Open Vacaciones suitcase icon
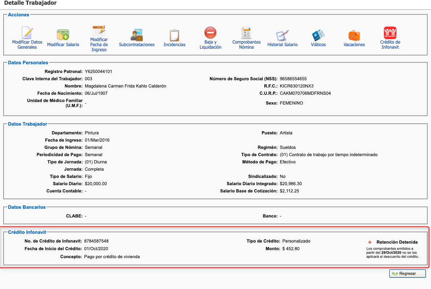Image resolution: width=431 pixels, height=289 pixels. tap(354, 35)
